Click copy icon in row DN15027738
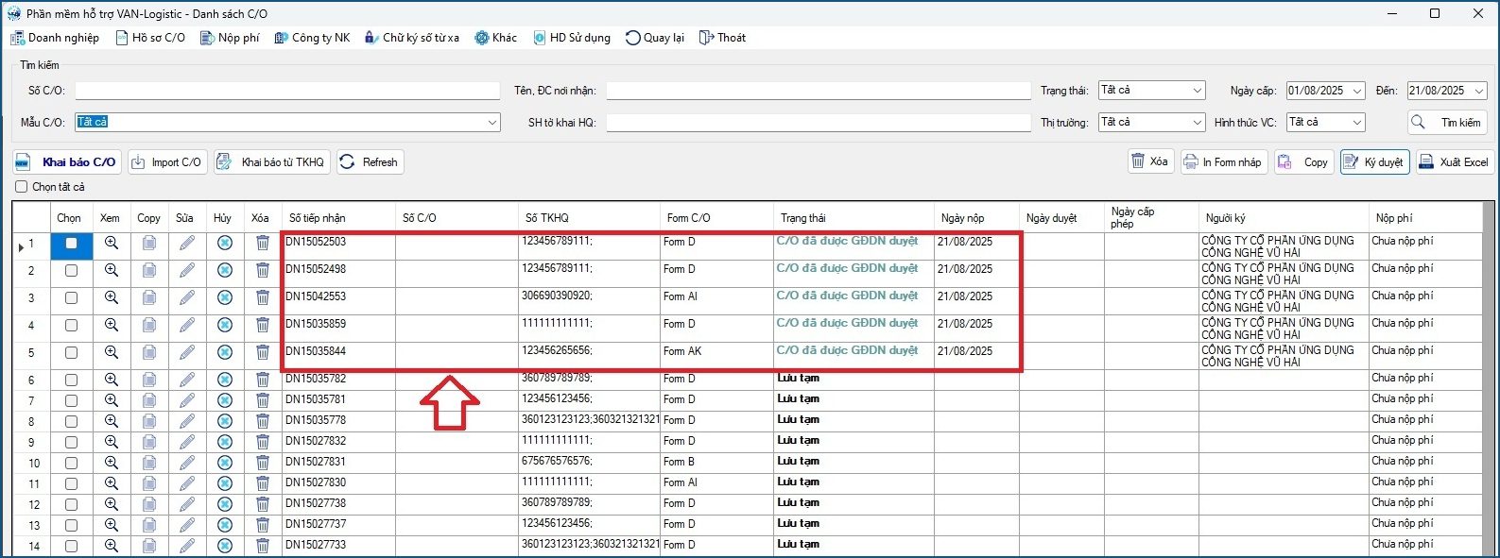The width and height of the screenshot is (1500, 558). coord(149,505)
